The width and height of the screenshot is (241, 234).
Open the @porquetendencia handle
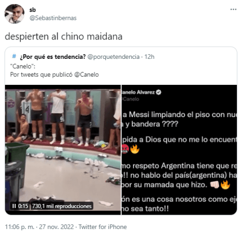(113, 57)
